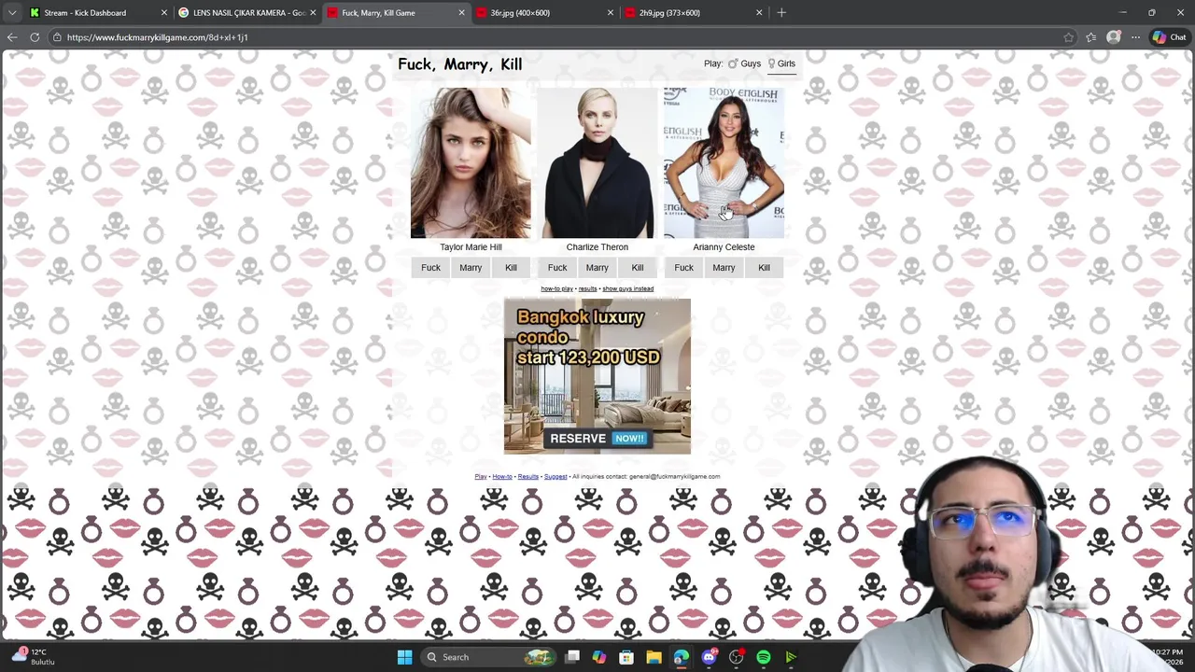Open Copilot Chat sidebar
Screen dimensions: 1195x672
point(1169,37)
